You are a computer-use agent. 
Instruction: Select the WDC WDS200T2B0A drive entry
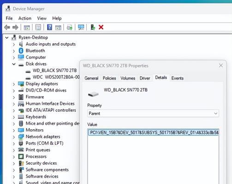tap(56, 77)
